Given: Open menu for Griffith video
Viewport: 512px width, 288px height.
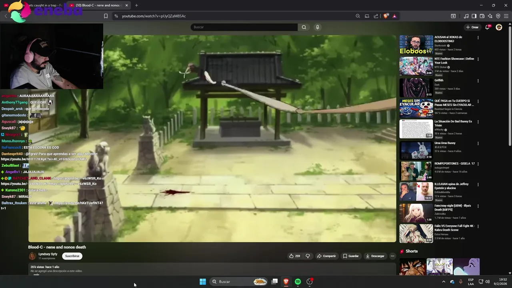Looking at the screenshot, I should 478,81.
